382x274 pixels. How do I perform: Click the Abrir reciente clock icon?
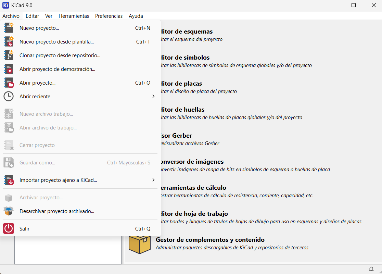coord(9,97)
